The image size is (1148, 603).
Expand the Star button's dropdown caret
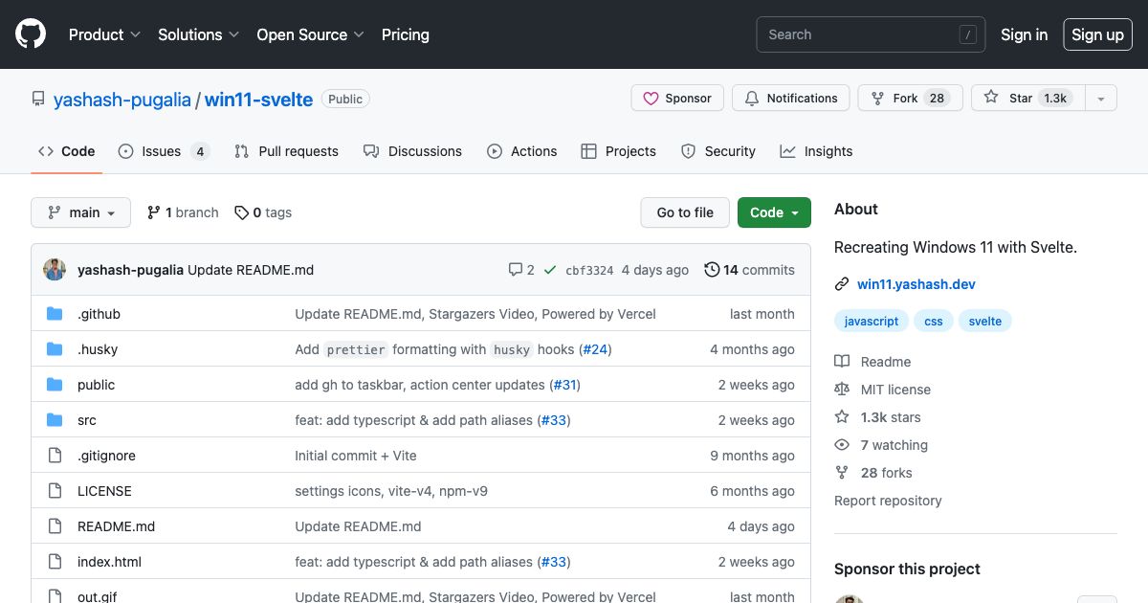[x=1100, y=98]
